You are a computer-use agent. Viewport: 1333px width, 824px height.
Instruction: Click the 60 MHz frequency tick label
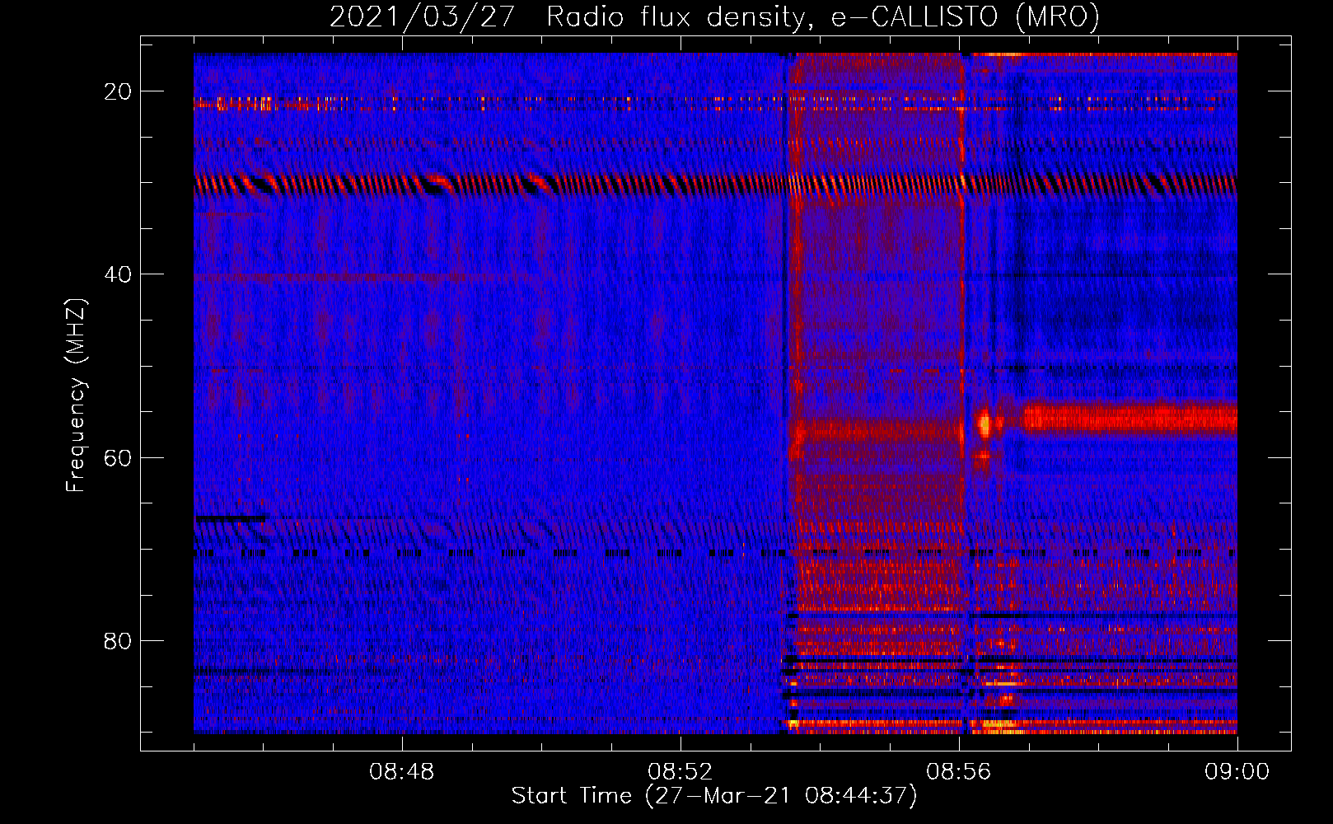click(118, 457)
